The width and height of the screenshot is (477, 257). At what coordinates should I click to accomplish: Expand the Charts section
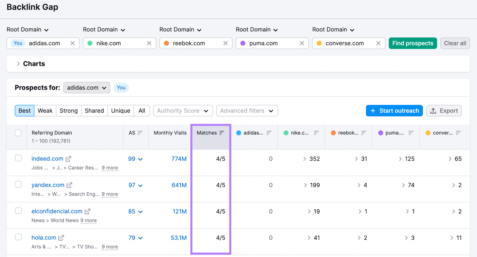tap(31, 64)
